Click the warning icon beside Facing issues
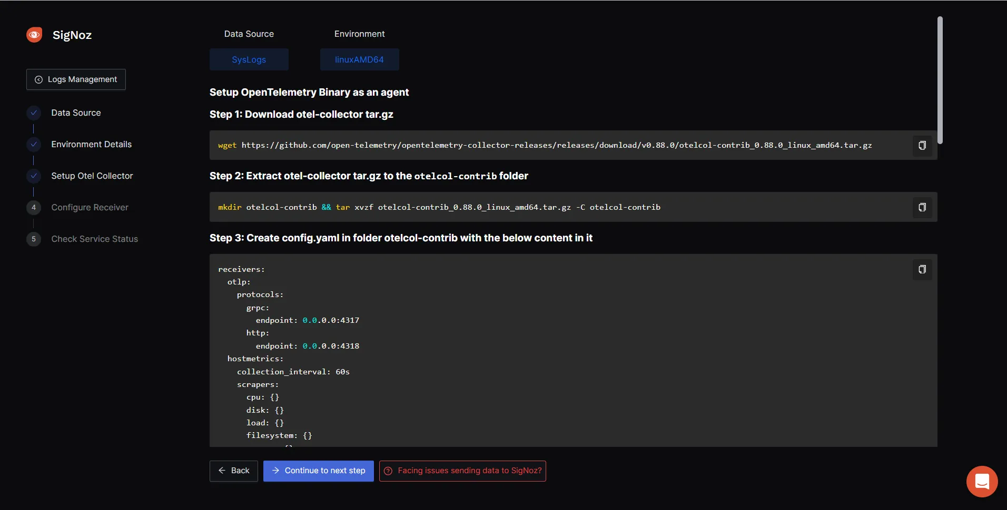 click(388, 471)
